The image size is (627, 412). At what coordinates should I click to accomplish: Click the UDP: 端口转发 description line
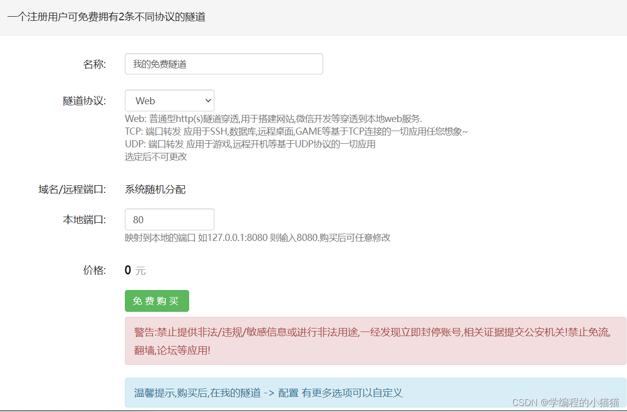[x=250, y=144]
